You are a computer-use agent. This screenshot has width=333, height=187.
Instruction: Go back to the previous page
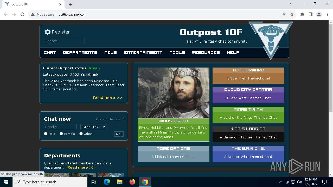tap(6, 14)
